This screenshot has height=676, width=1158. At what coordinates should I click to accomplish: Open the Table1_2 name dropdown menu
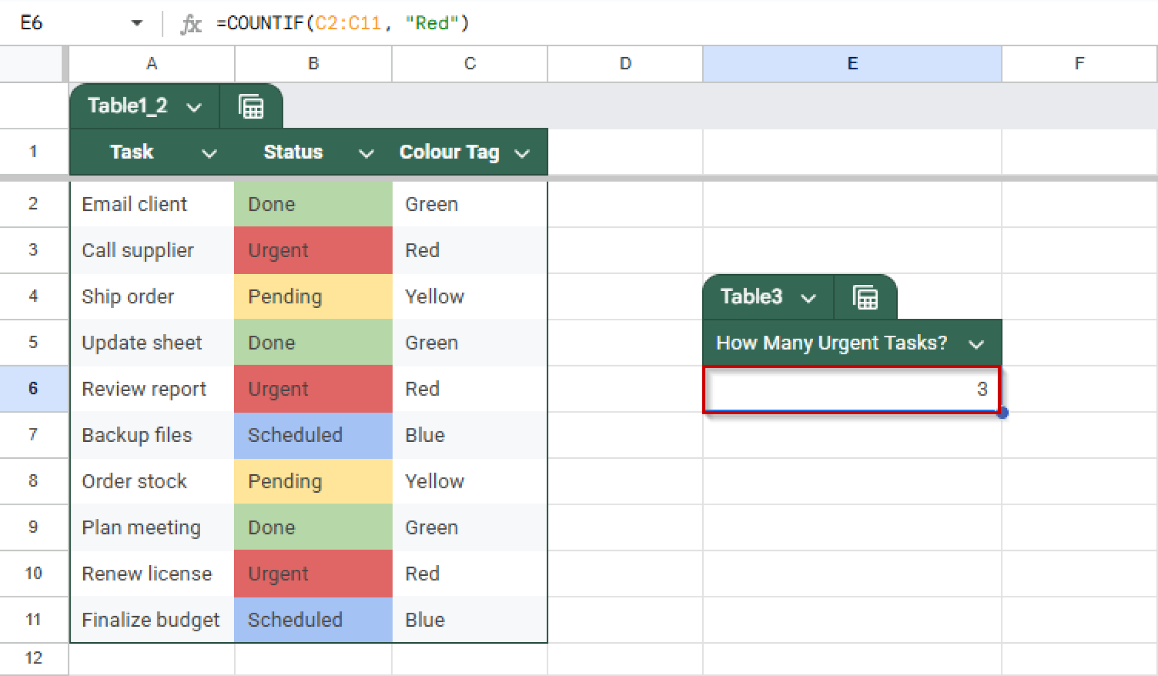point(195,106)
